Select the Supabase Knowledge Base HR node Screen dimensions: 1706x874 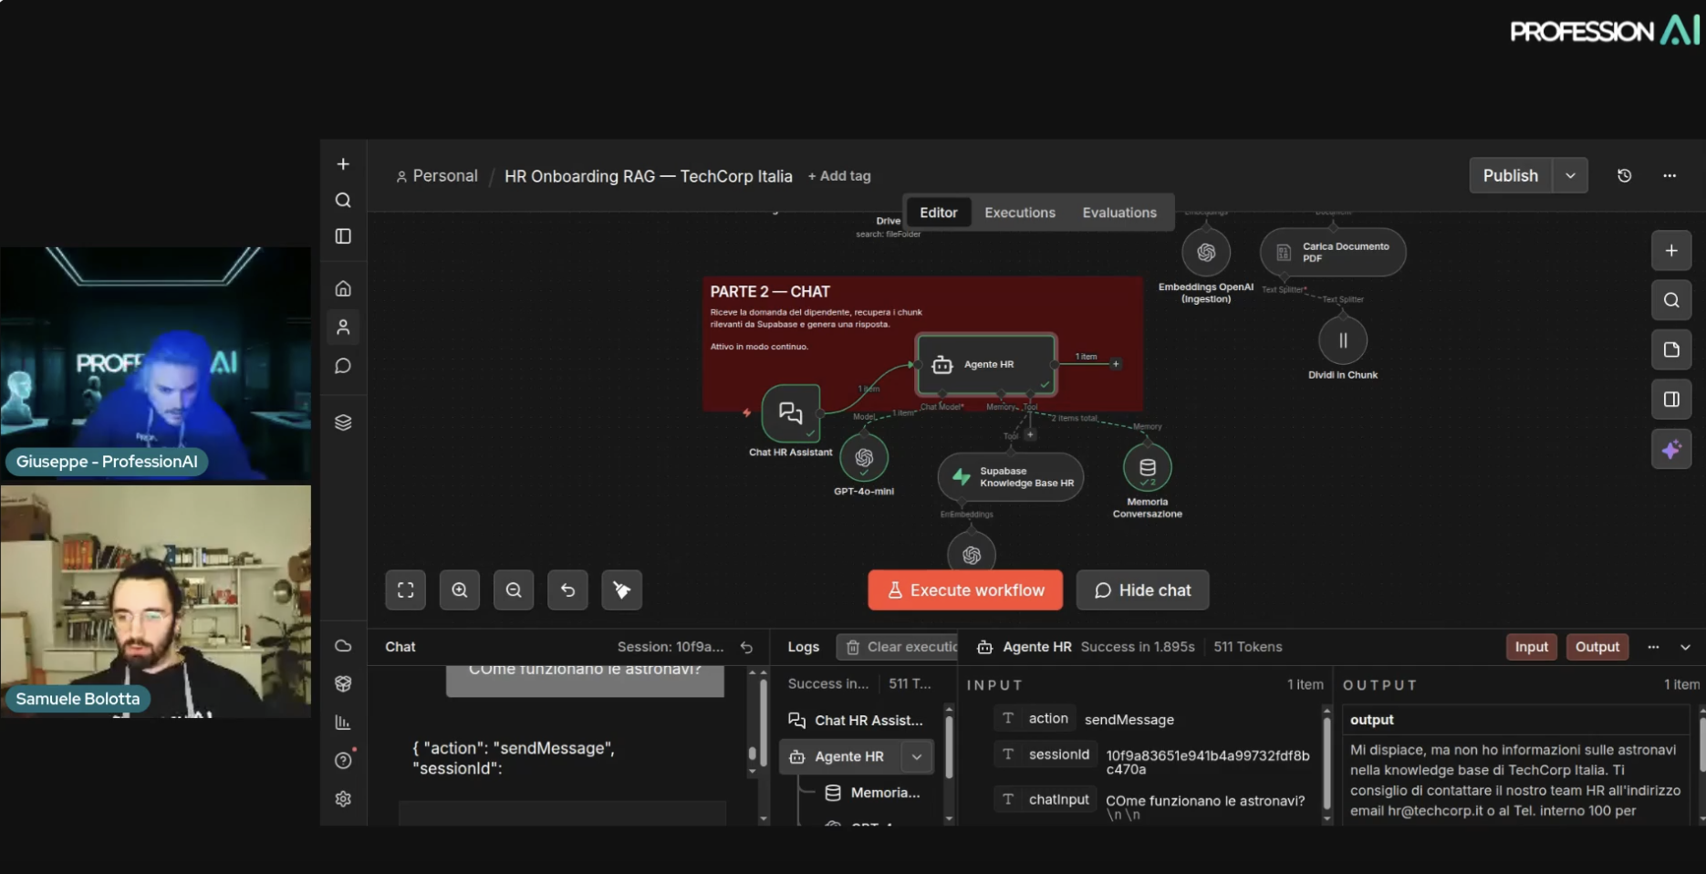click(1011, 477)
